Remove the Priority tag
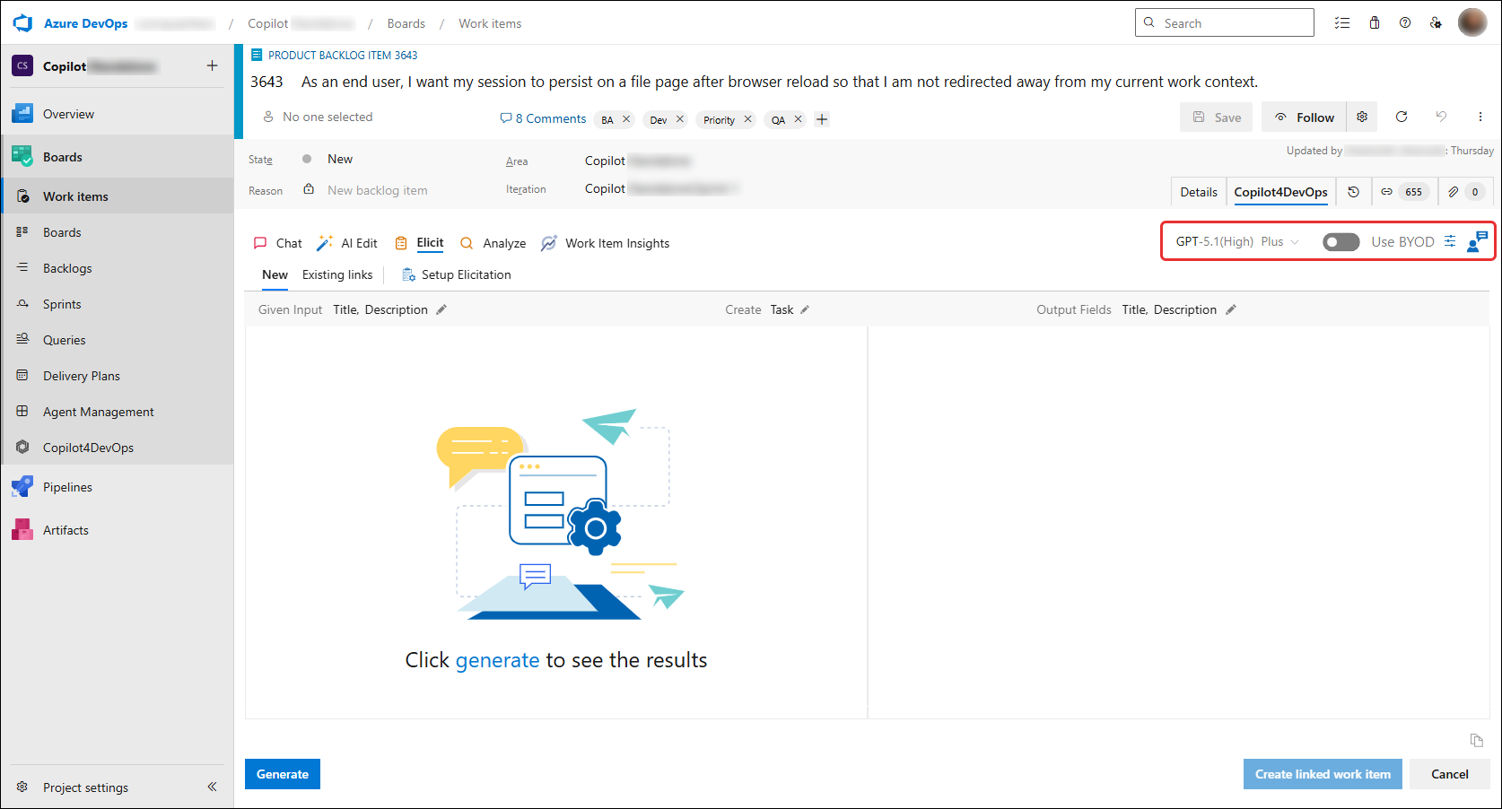The width and height of the screenshot is (1502, 809). [x=747, y=119]
